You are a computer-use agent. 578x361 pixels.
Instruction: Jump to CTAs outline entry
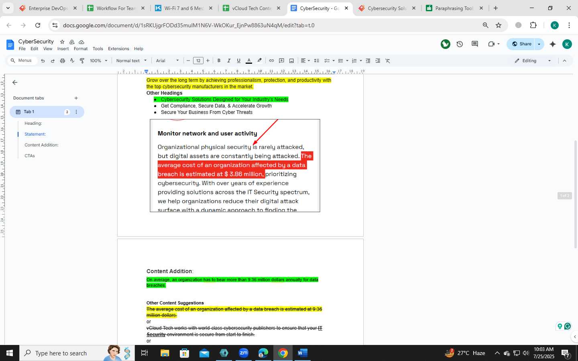pyautogui.click(x=30, y=156)
